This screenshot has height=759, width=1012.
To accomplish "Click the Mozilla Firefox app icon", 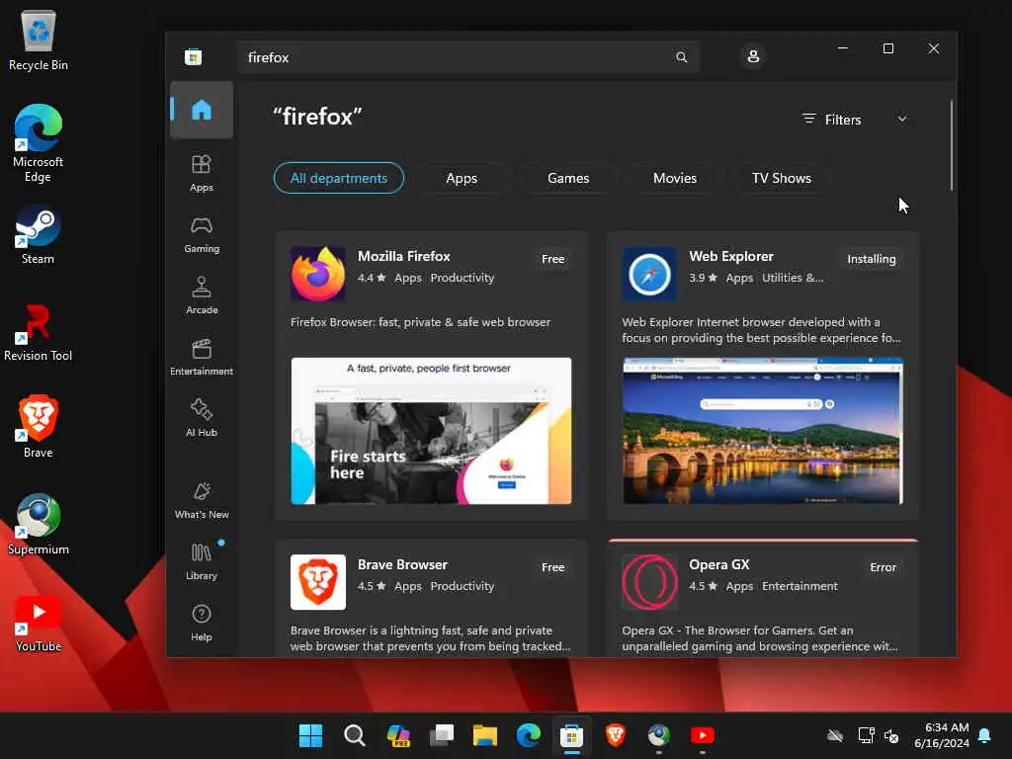I will [317, 274].
